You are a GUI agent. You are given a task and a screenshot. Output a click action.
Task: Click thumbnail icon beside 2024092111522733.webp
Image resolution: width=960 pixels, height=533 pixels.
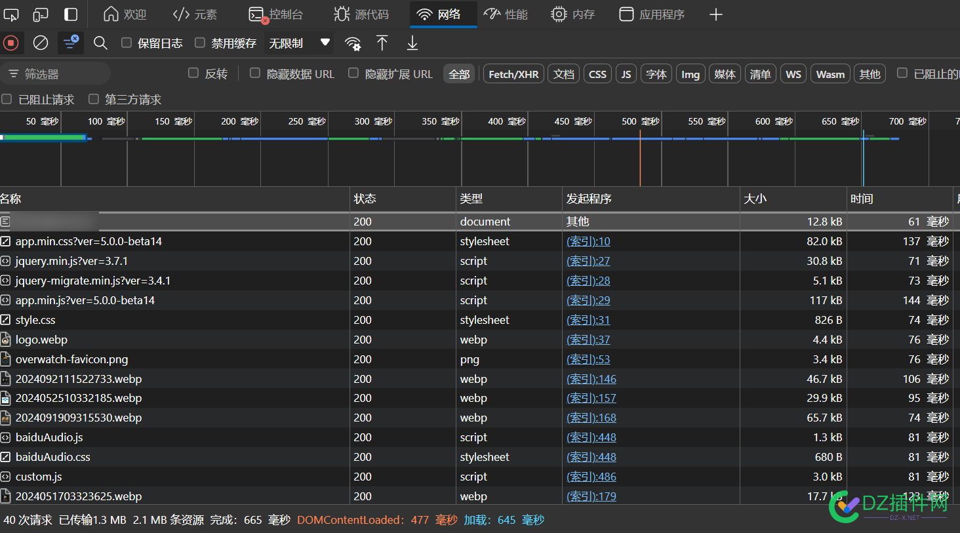[5, 379]
